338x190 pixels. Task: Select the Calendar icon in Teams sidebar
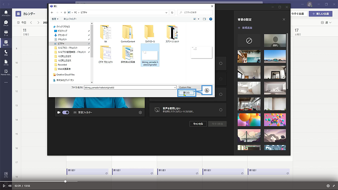coord(6,43)
